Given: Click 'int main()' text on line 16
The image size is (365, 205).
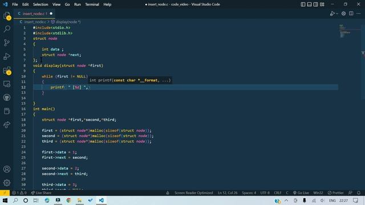Looking at the screenshot, I should click(x=44, y=109).
